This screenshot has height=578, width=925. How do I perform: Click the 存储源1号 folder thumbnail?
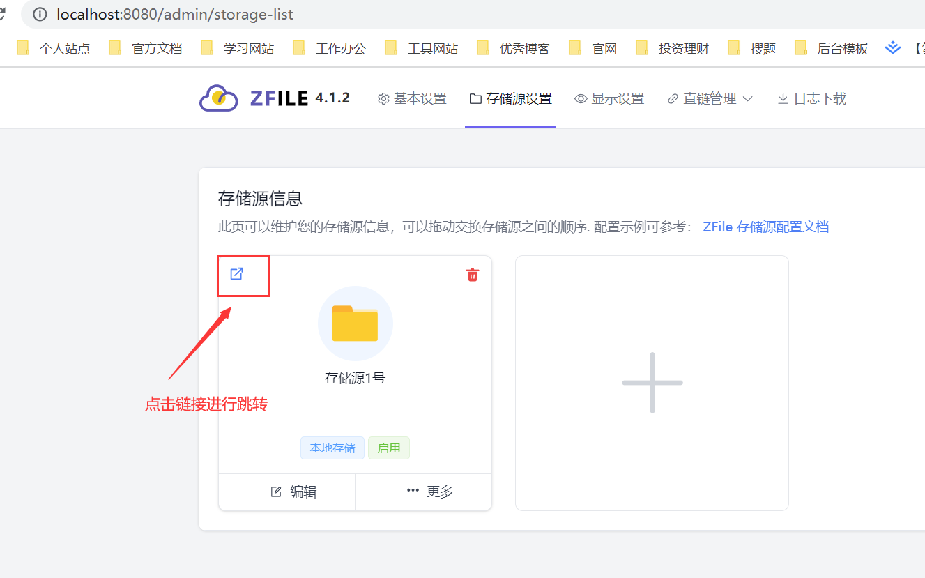pyautogui.click(x=356, y=323)
